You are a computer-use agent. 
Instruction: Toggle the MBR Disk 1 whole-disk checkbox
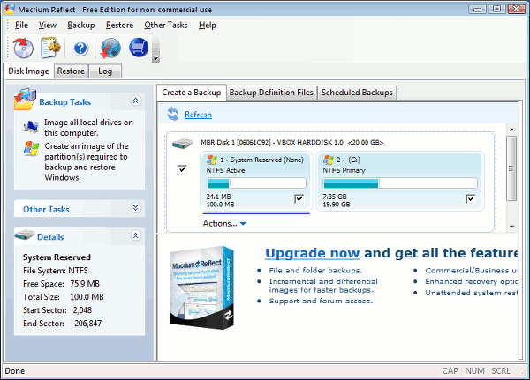click(182, 169)
